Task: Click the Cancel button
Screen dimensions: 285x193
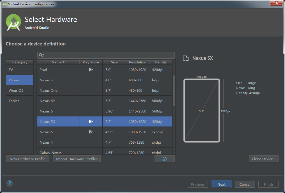Action: tap(245, 185)
